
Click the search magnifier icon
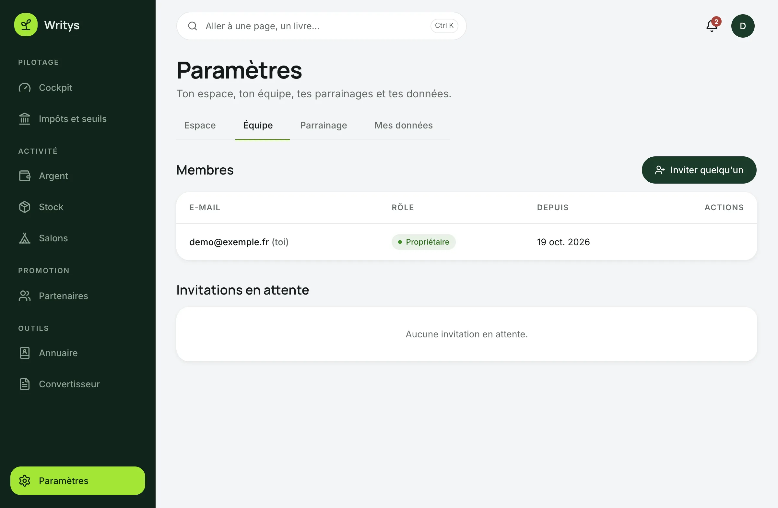193,26
